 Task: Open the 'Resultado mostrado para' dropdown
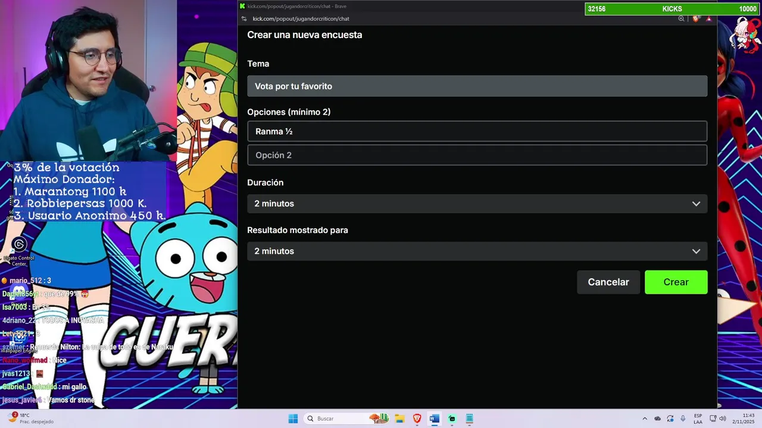[477, 251]
